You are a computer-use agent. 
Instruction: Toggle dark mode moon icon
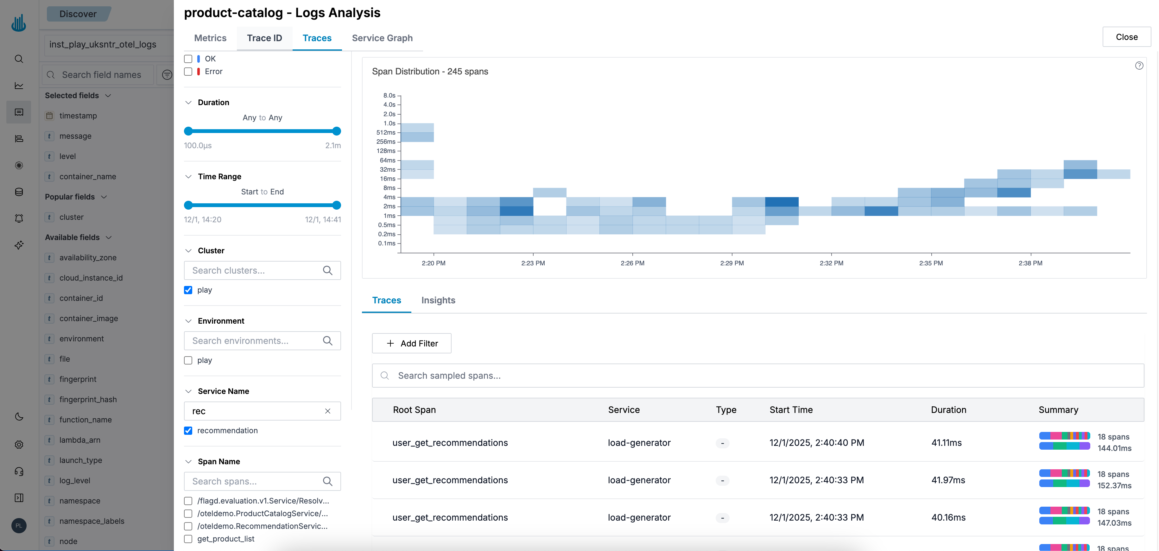[x=19, y=416]
